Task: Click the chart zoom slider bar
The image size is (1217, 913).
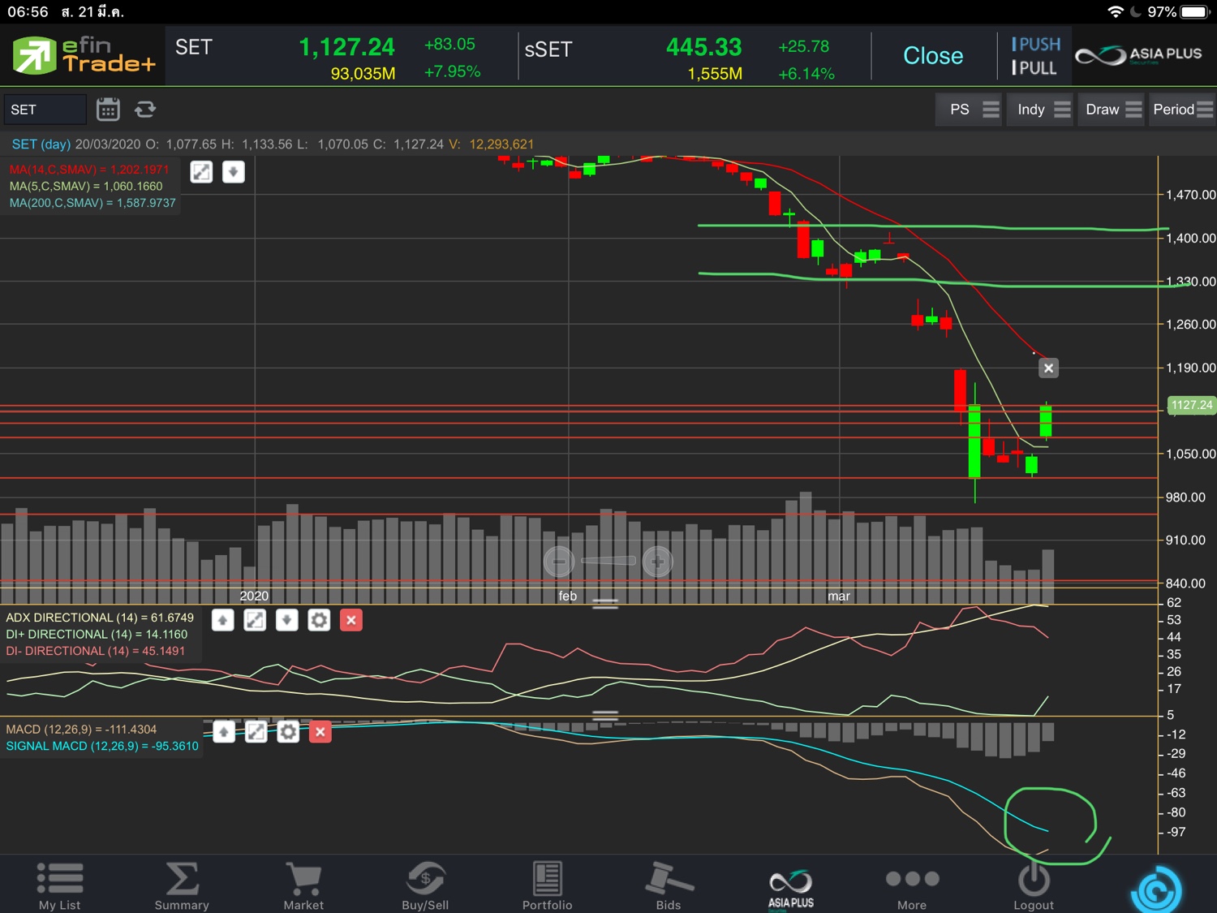Action: coord(608,561)
